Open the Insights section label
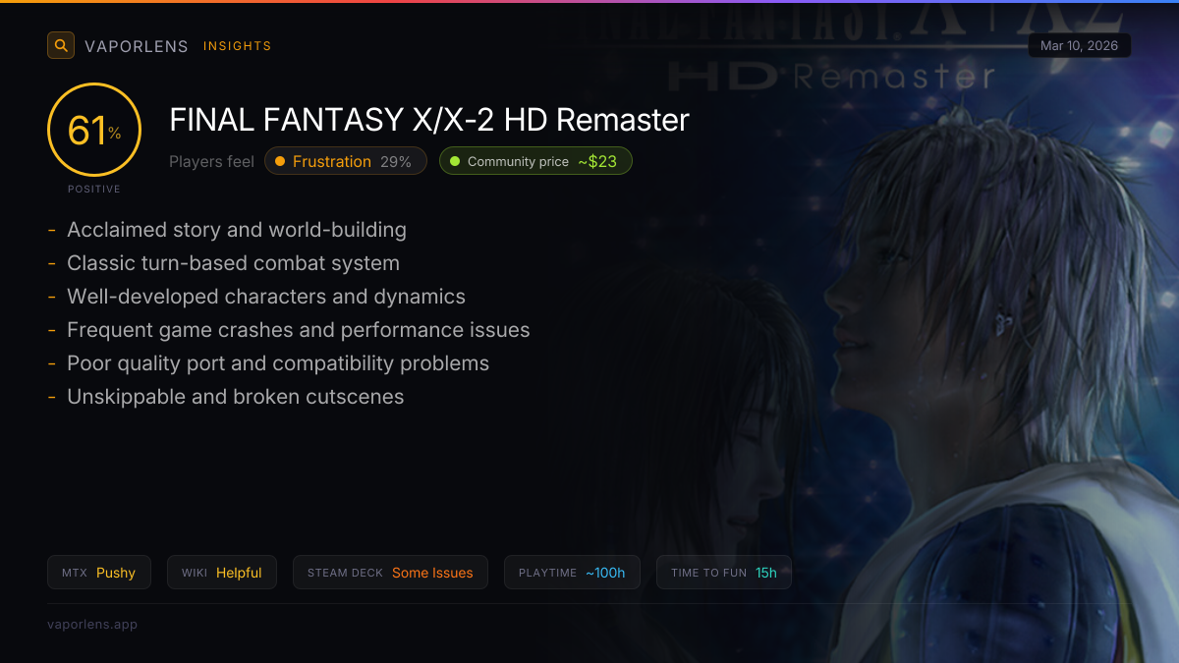This screenshot has height=663, width=1179. [237, 46]
